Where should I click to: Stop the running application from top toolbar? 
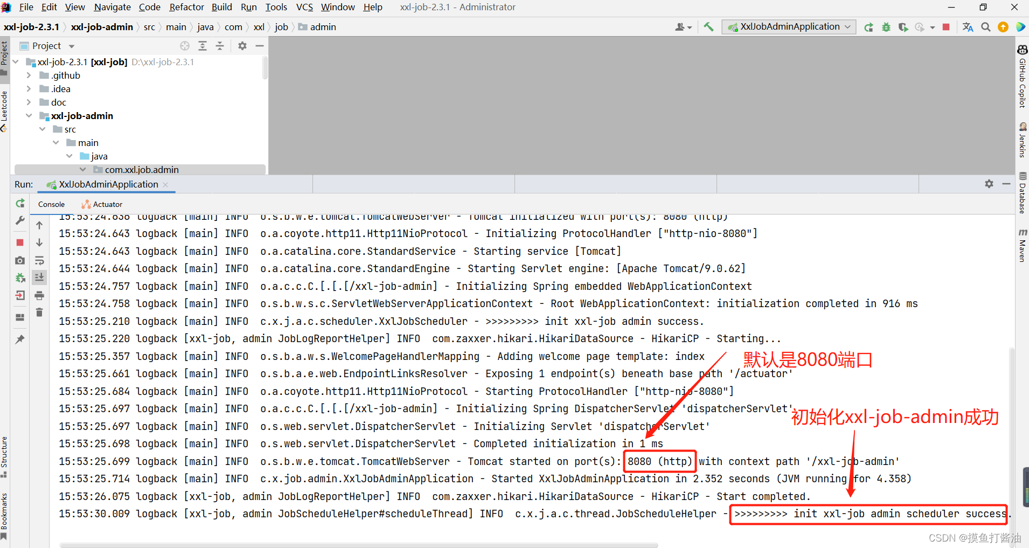(x=946, y=27)
